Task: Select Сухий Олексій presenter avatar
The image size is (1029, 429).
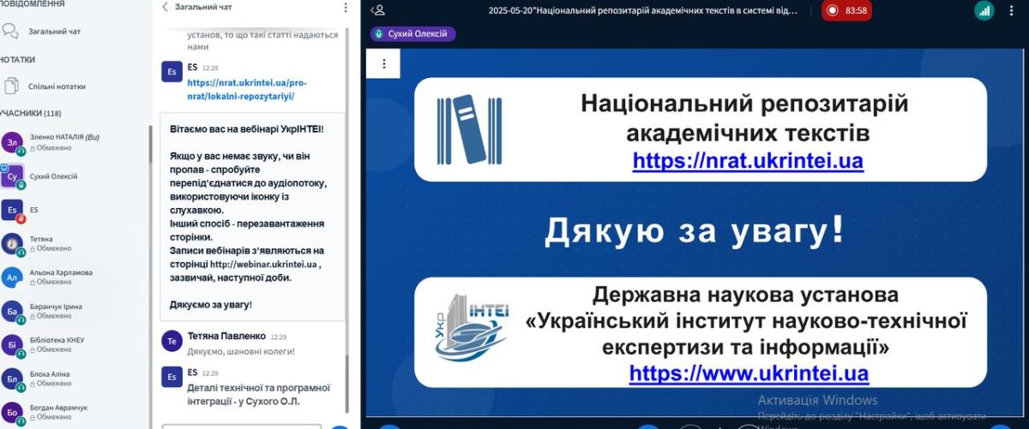Action: tap(12, 176)
